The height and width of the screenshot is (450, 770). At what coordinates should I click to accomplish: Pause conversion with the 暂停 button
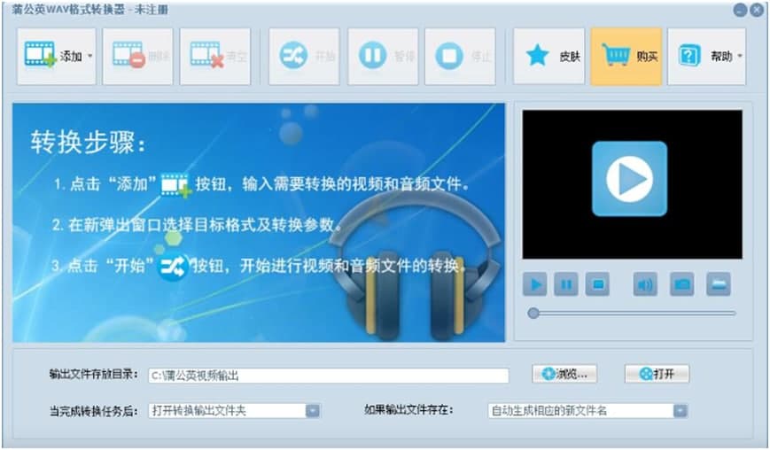383,57
